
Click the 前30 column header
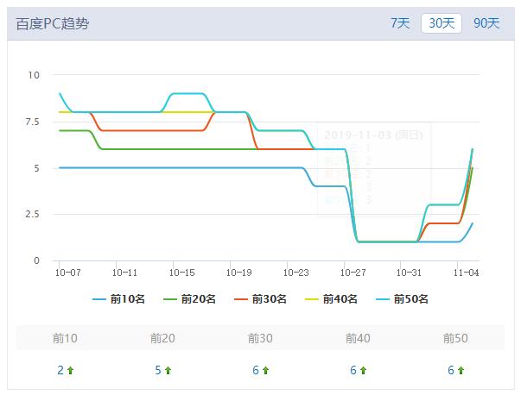coord(260,338)
